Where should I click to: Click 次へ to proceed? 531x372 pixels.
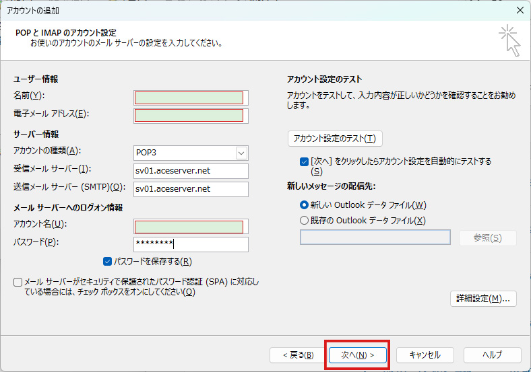(357, 355)
